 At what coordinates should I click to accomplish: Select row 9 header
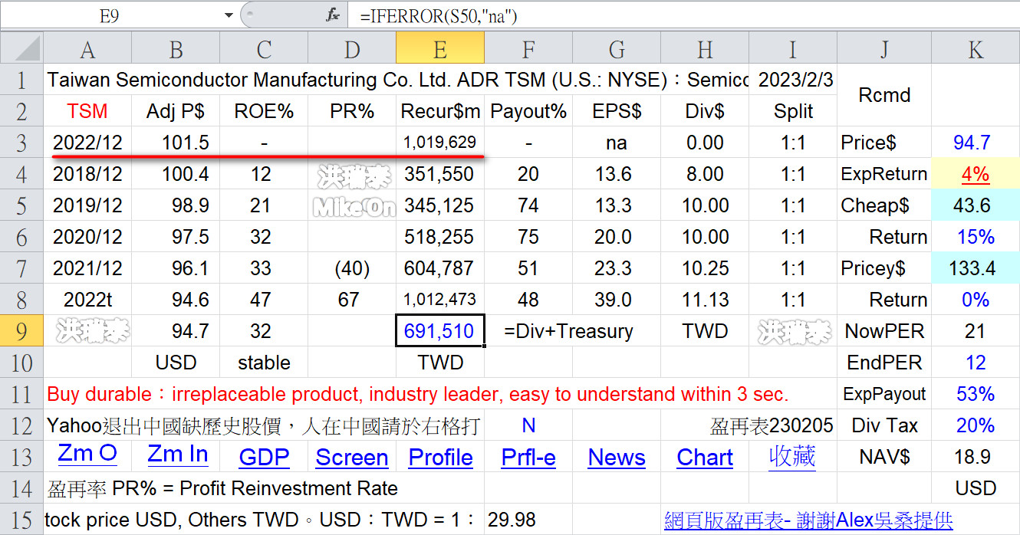tap(21, 331)
